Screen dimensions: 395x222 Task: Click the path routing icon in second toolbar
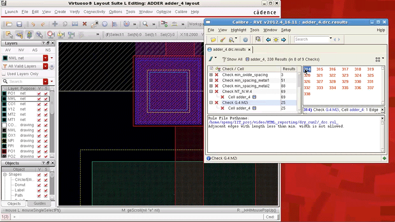click(x=19, y=35)
